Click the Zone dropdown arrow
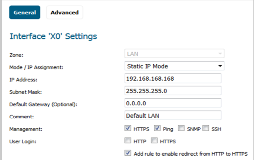The height and width of the screenshot is (160, 254). (x=220, y=54)
